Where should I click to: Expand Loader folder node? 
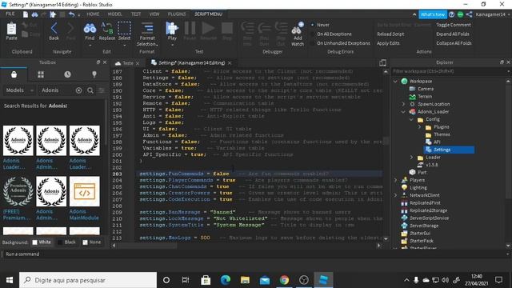[411, 158]
